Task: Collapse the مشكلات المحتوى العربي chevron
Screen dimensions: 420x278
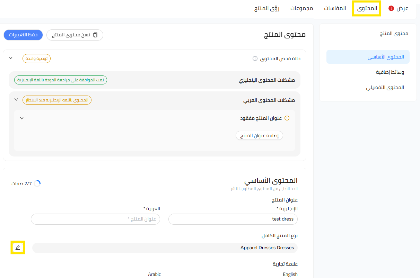Action: coord(16,100)
